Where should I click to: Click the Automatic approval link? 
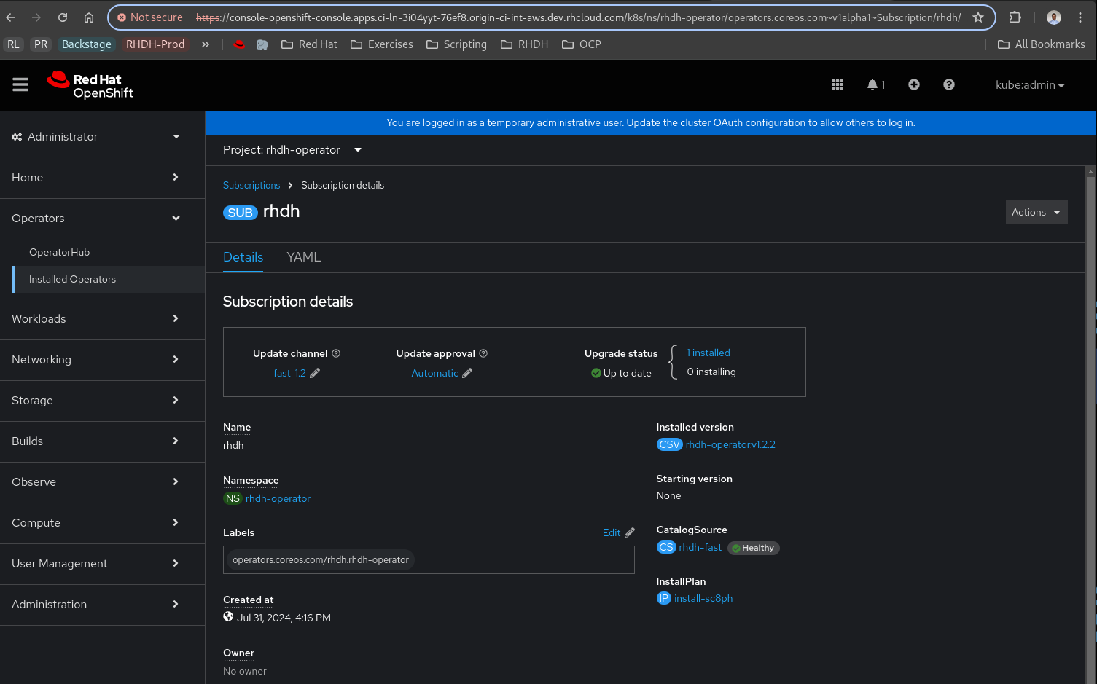435,373
